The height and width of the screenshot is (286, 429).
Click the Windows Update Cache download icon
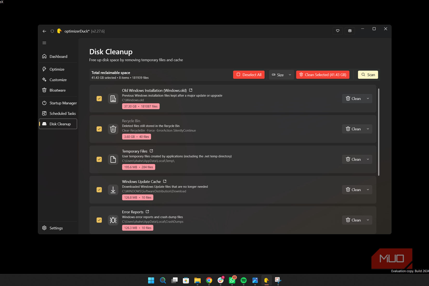click(x=113, y=190)
